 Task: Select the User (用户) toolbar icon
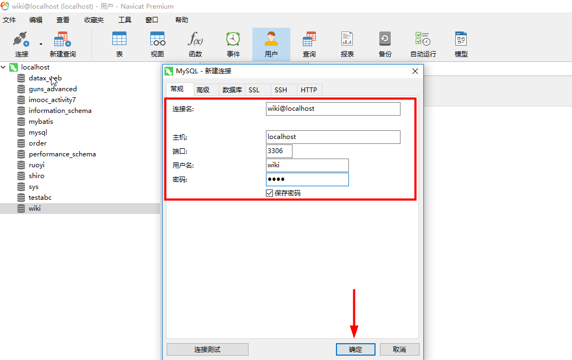(271, 39)
